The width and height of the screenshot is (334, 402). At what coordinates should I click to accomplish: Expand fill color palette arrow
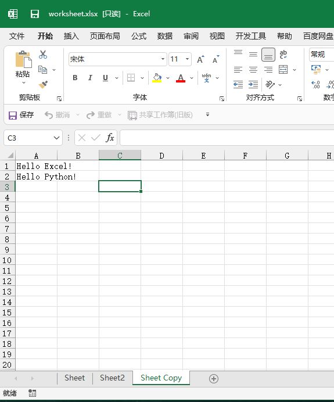click(x=168, y=78)
